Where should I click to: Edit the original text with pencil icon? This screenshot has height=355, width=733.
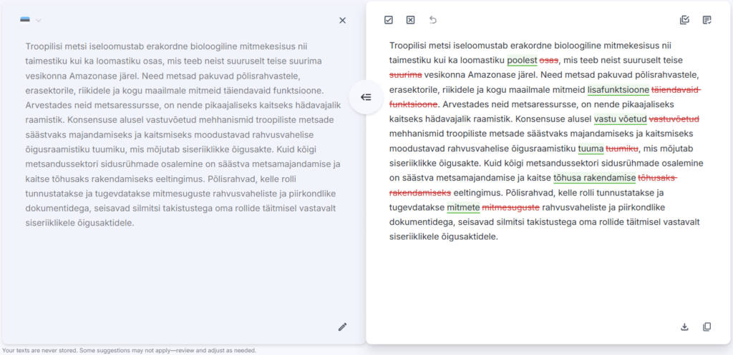click(x=342, y=327)
